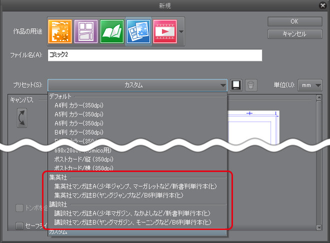
Task: Pick the blue show all comic settings icon
Action: click(x=139, y=31)
